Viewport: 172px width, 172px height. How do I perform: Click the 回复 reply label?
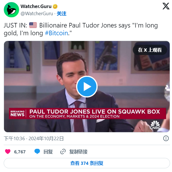point(48,152)
